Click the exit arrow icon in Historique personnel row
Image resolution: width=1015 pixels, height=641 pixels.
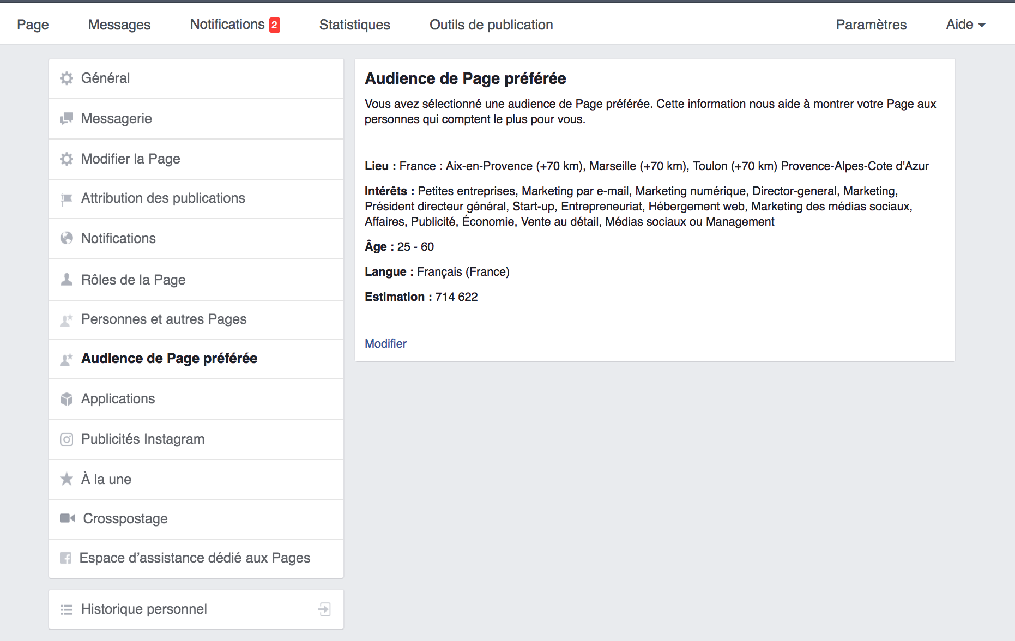(325, 609)
